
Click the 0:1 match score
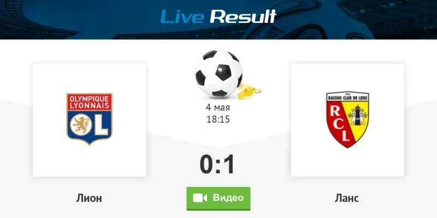(x=217, y=164)
